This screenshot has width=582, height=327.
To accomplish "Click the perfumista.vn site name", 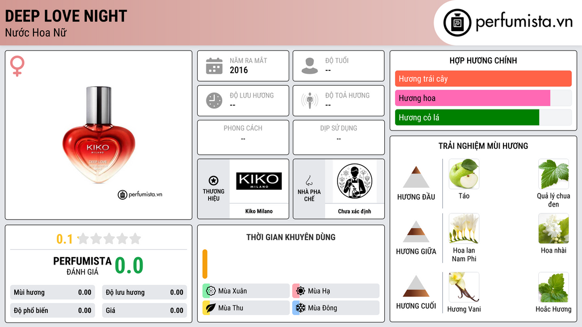I will pyautogui.click(x=524, y=22).
